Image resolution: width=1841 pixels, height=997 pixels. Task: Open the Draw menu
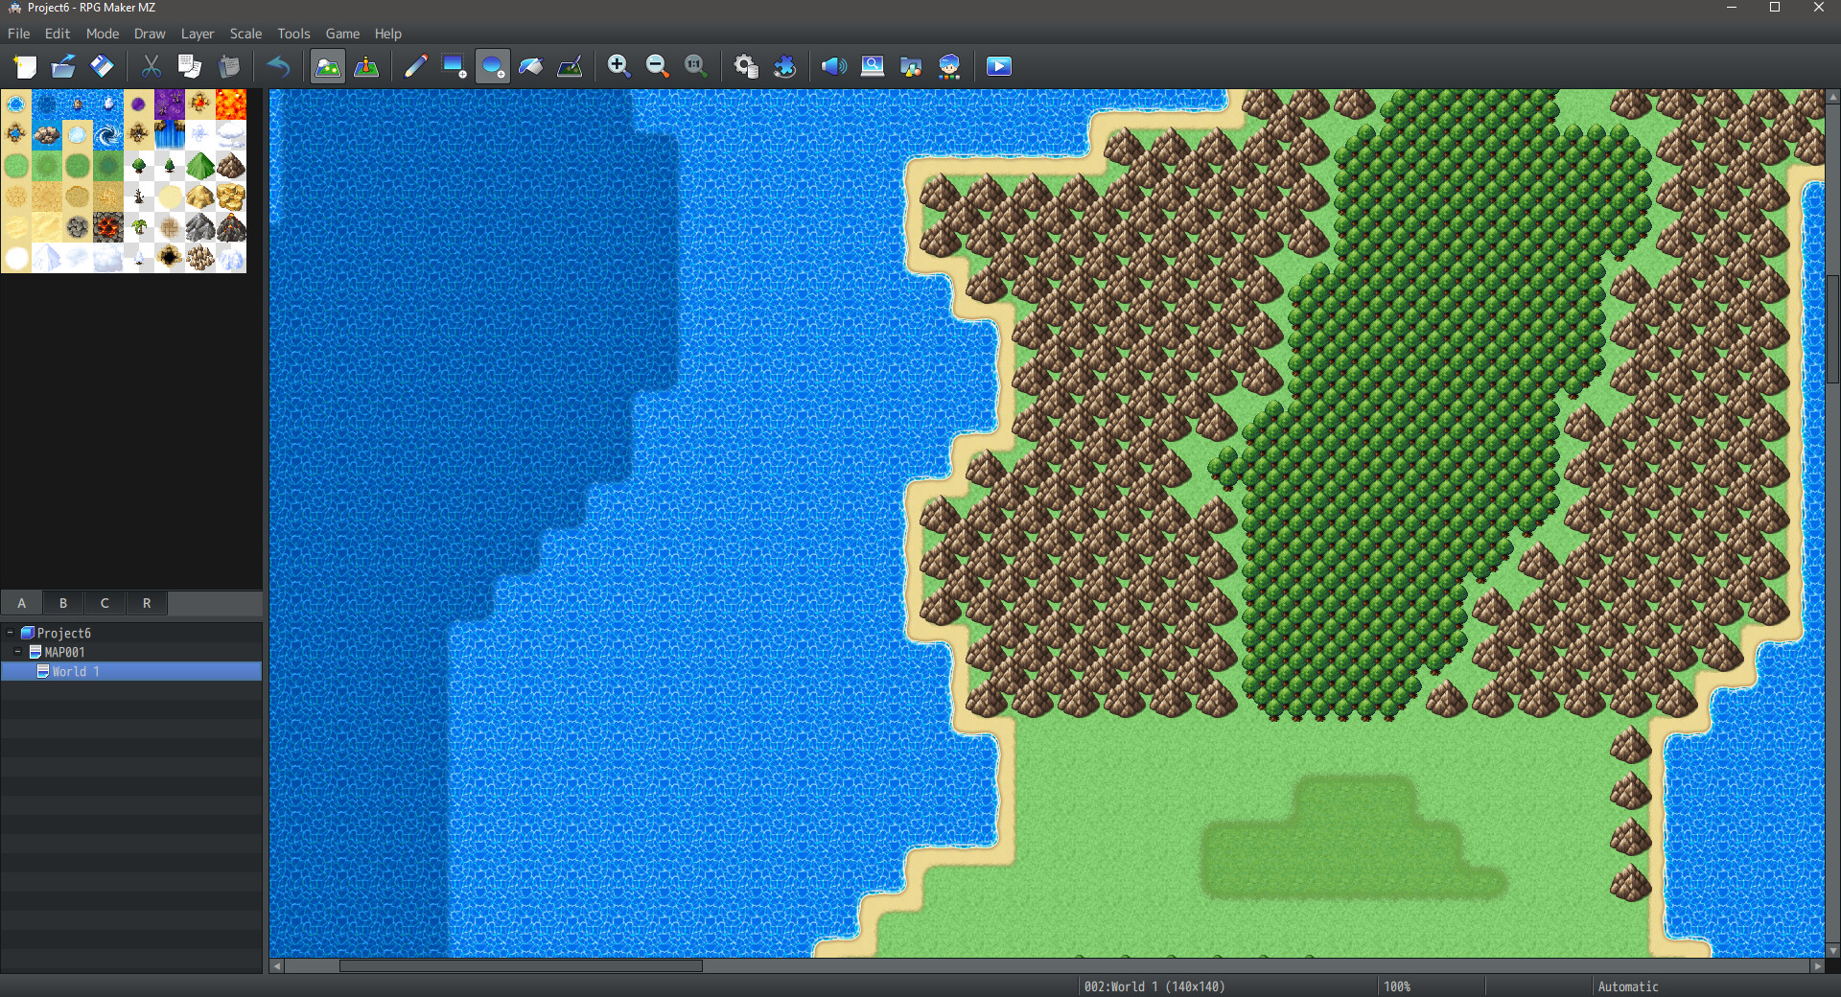coord(150,34)
